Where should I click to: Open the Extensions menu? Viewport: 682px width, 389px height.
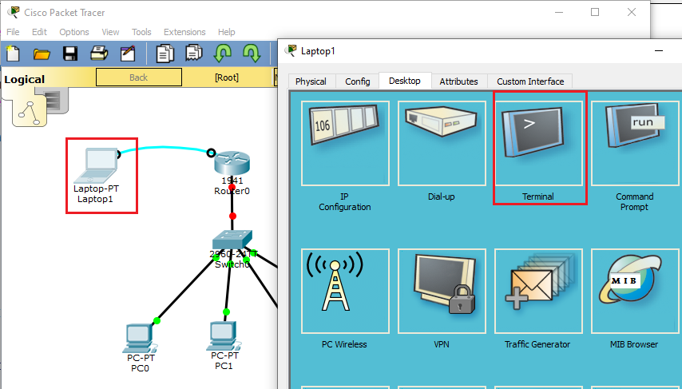click(184, 32)
